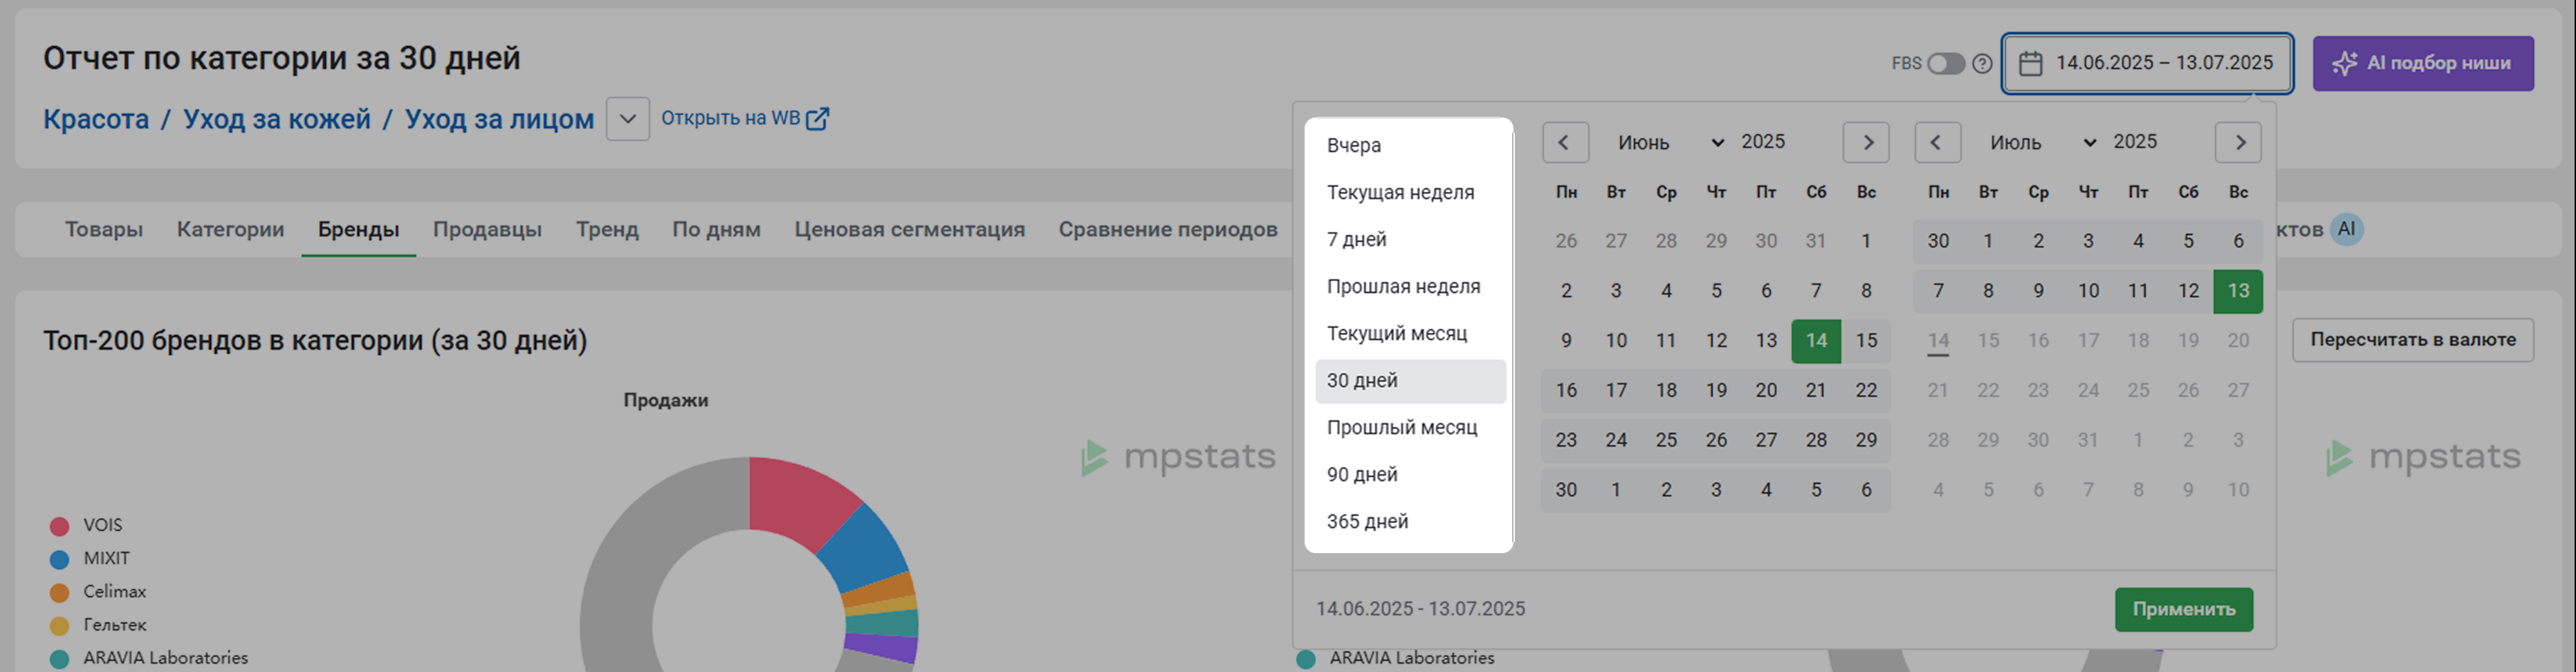Click 14.06.2025 - 13.07.2025 text in footer

[1420, 609]
